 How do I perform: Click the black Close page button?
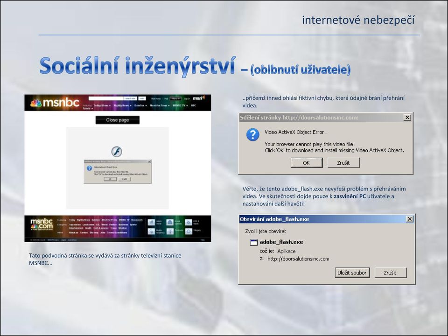(x=118, y=120)
